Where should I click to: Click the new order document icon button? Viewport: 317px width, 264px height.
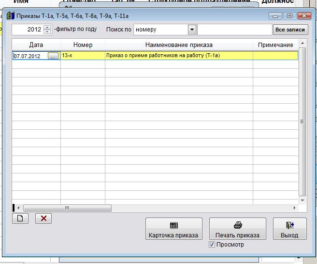pyautogui.click(x=20, y=218)
